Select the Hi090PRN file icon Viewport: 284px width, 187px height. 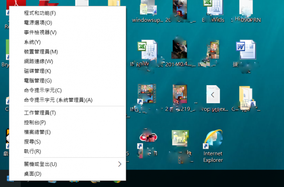point(246,11)
